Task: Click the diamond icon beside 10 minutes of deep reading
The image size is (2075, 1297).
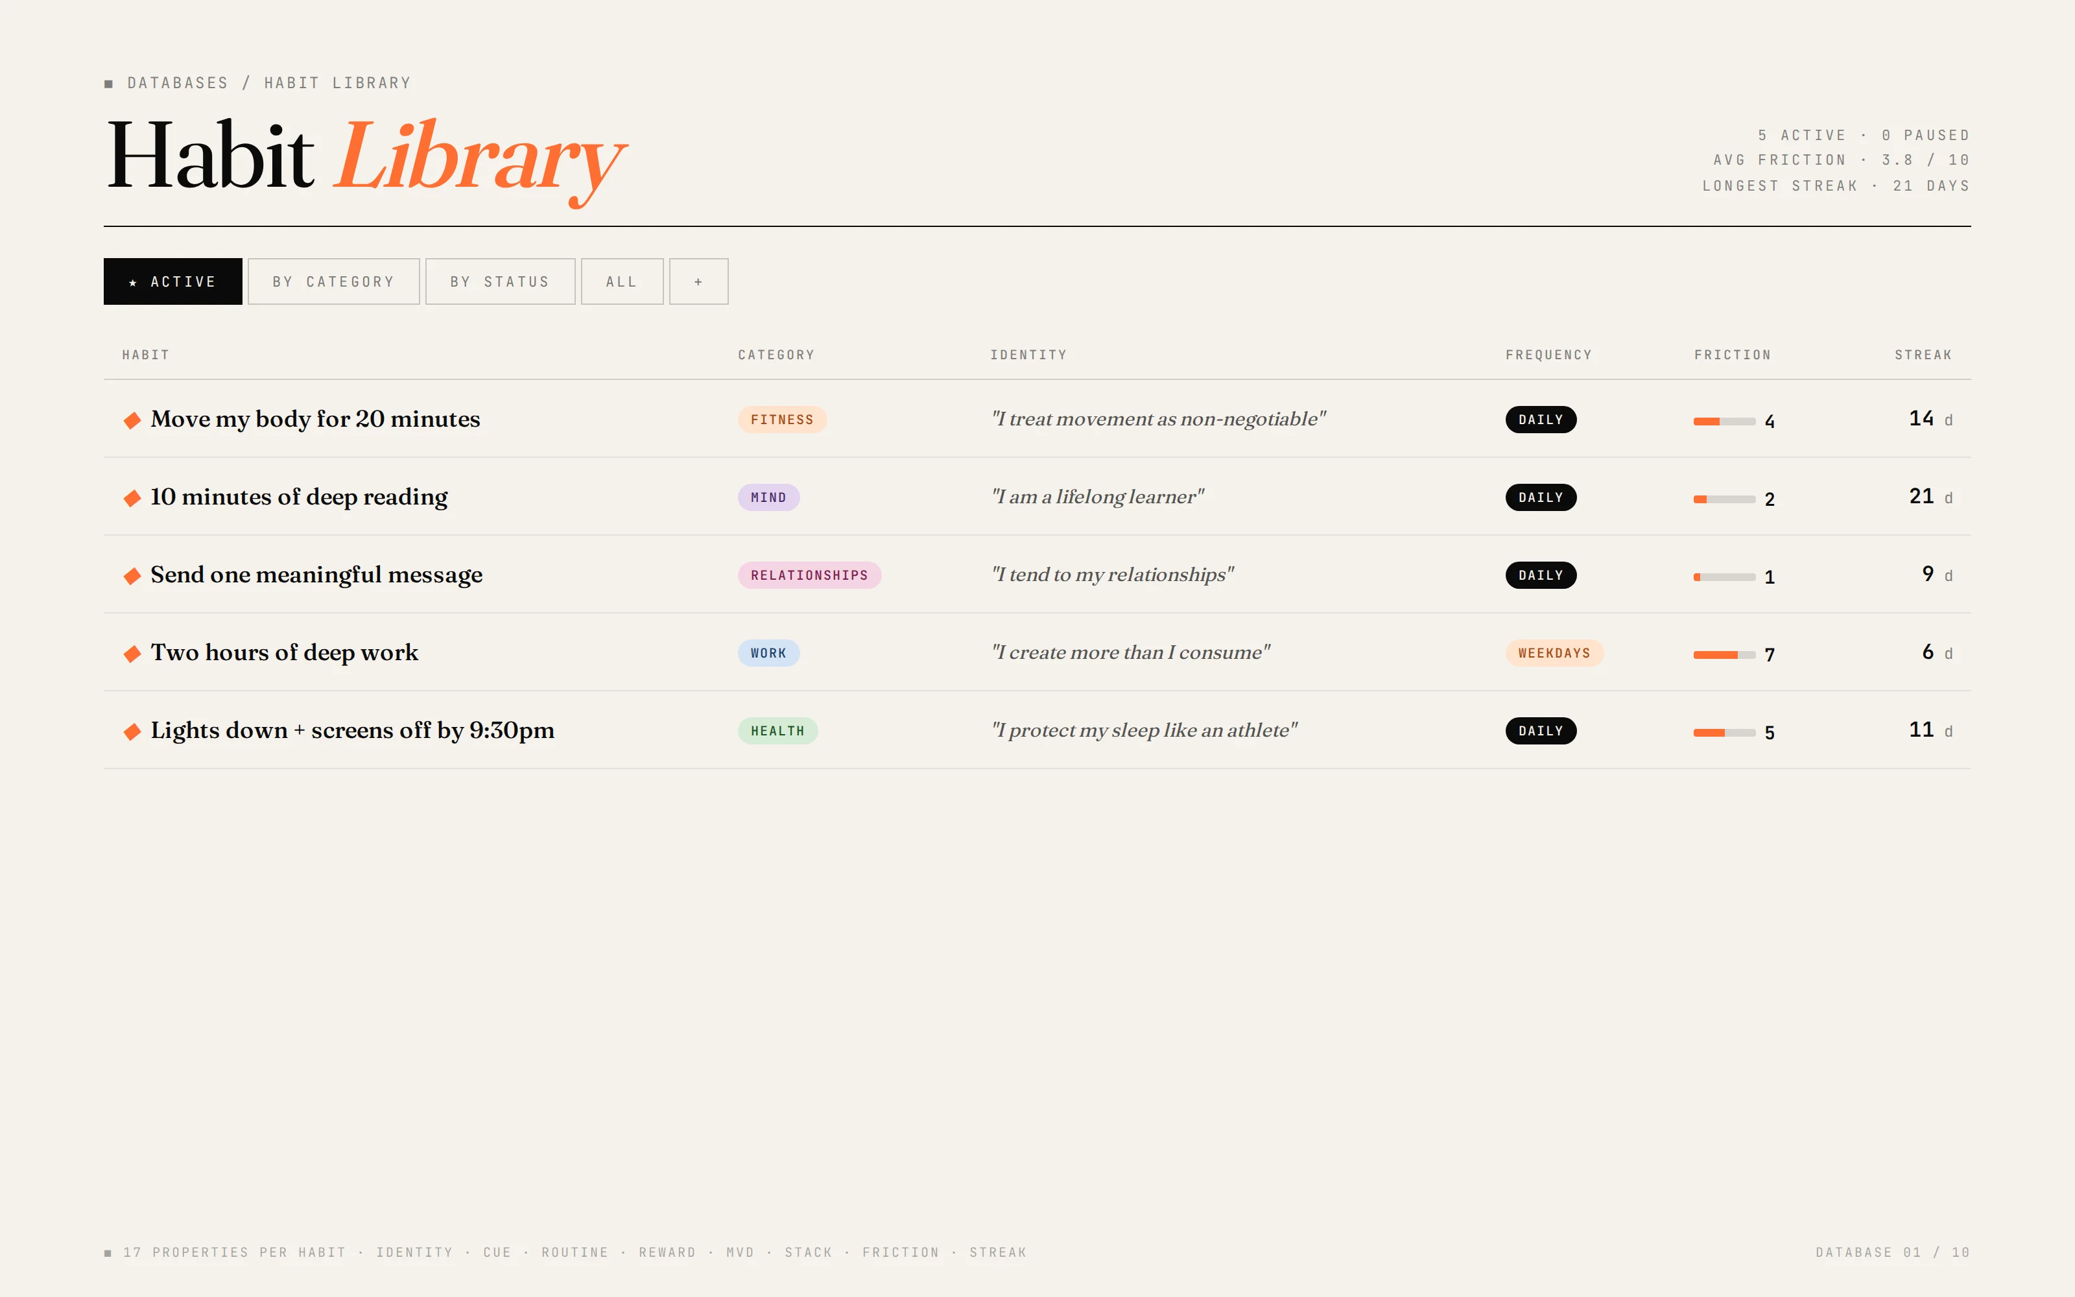Action: coord(132,499)
